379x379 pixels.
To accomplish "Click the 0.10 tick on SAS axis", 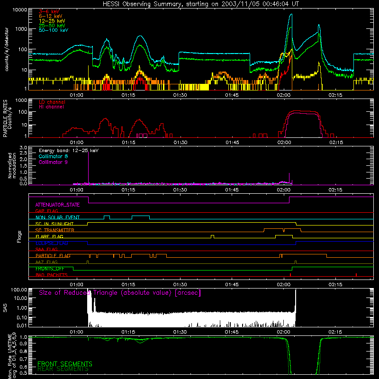I will pos(22,317).
